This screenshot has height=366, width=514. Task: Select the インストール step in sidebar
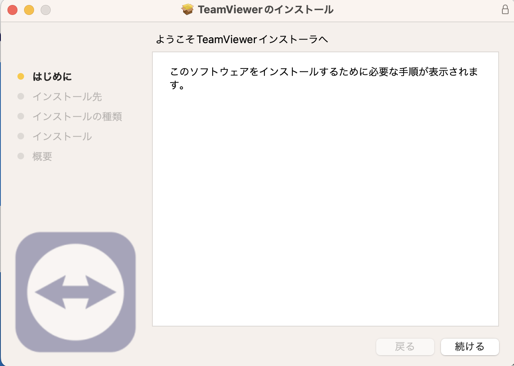[62, 137]
